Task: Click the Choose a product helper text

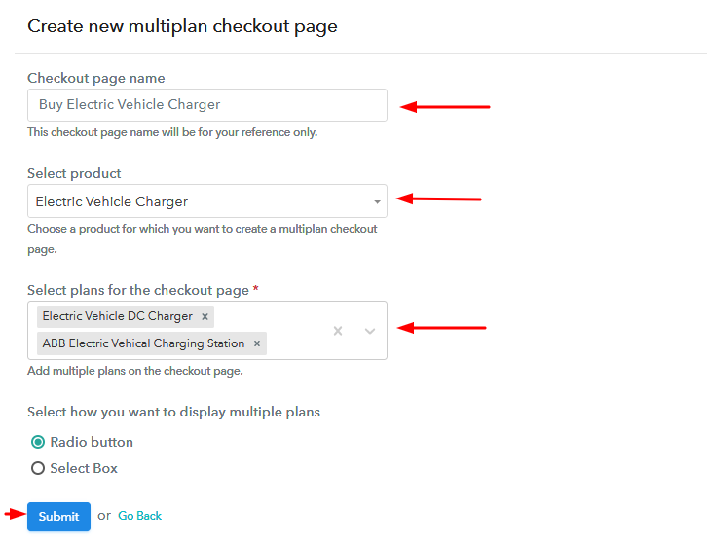Action: [x=202, y=238]
